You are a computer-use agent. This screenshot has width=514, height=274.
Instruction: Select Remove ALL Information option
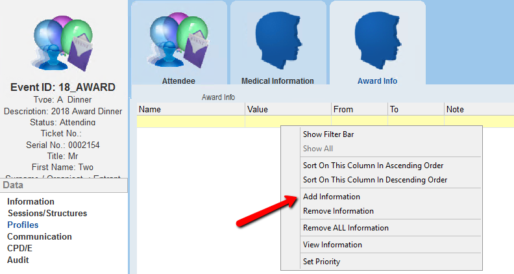pyautogui.click(x=346, y=228)
